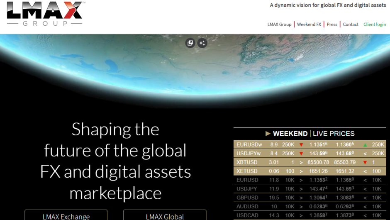Click the LMAX Exchange button

pyautogui.click(x=66, y=215)
